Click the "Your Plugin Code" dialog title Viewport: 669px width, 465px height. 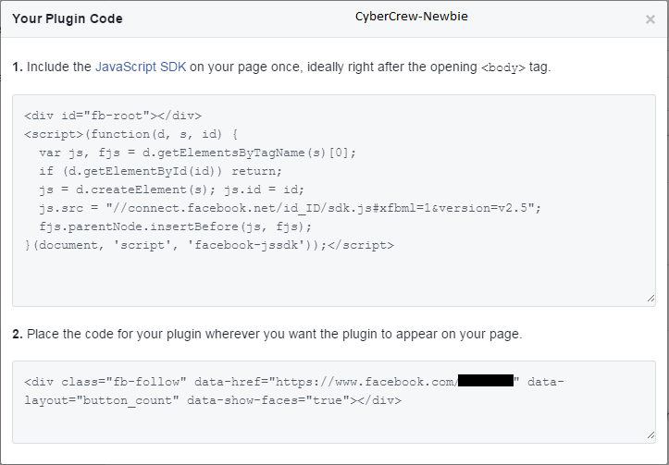(x=68, y=18)
